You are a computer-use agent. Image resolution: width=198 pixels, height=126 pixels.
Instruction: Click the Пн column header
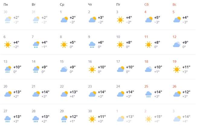tap(6, 5)
